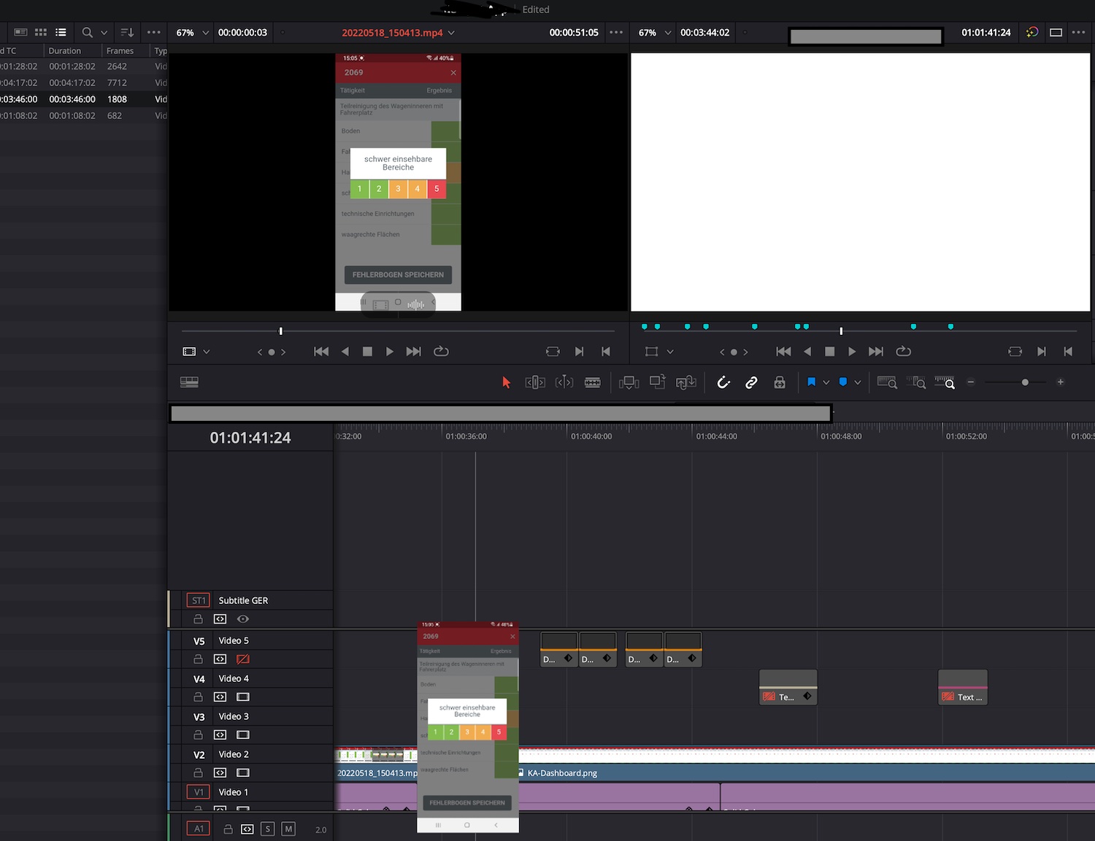Mute the A1 audio track

tap(288, 829)
